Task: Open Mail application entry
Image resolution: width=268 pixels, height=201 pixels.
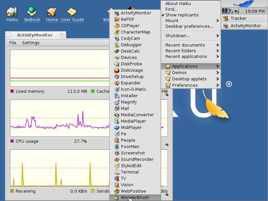Action: 135,108
